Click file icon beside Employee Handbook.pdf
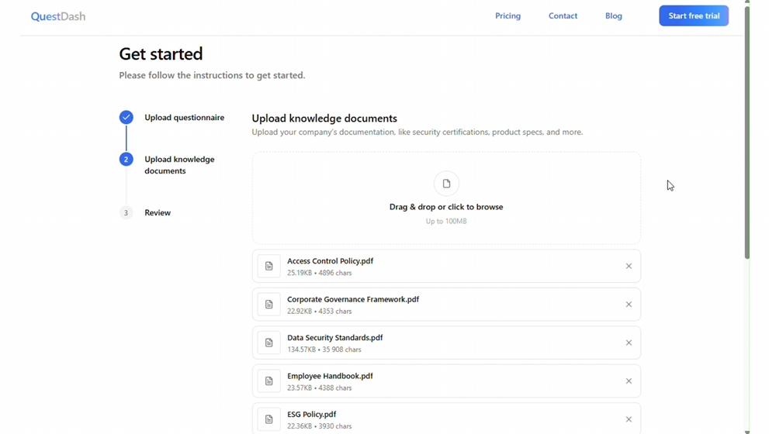The height and width of the screenshot is (434, 769). [x=268, y=381]
